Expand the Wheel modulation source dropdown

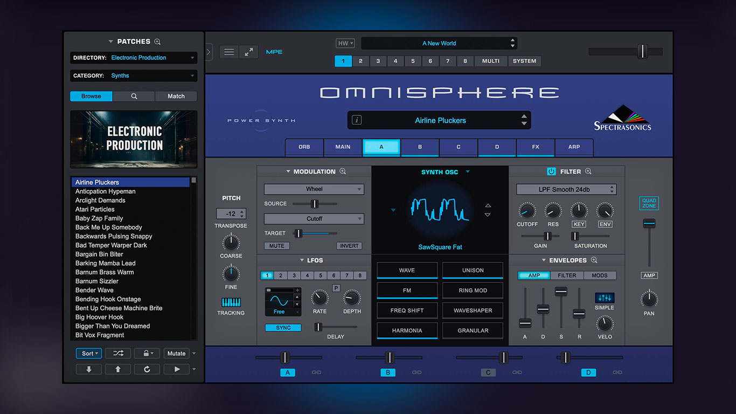pyautogui.click(x=314, y=189)
